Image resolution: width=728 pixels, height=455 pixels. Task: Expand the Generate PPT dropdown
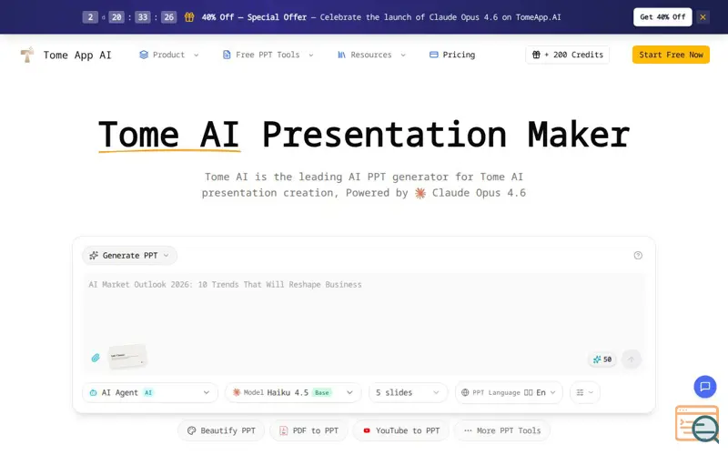point(129,256)
